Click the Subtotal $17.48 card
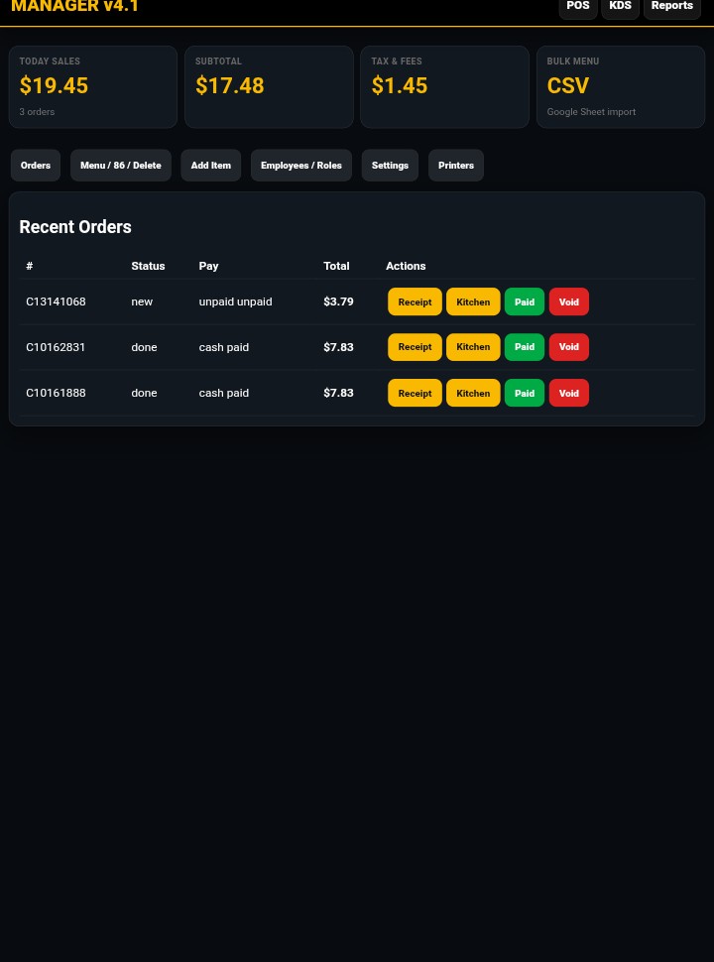The image size is (714, 962). [269, 87]
